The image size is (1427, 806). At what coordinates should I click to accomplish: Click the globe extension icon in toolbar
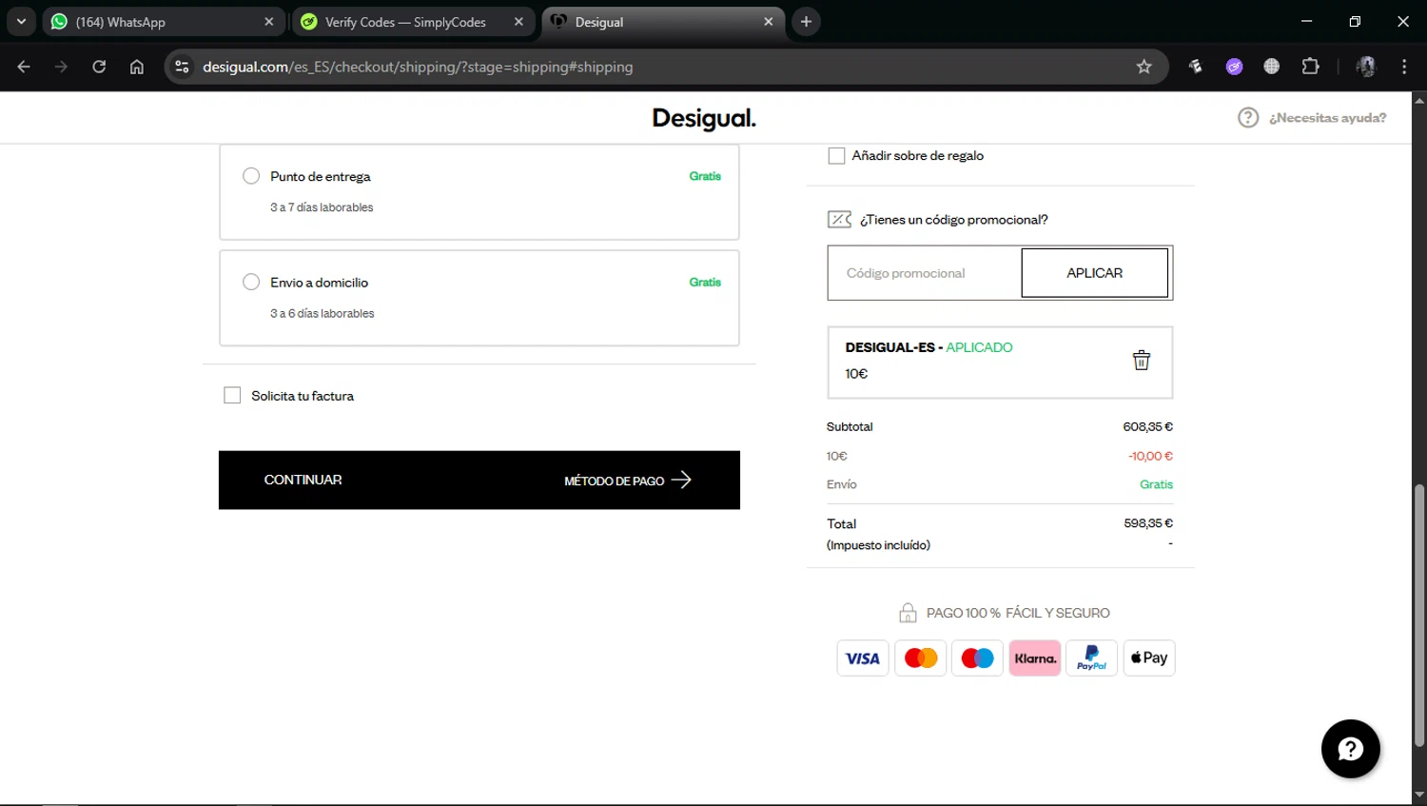pyautogui.click(x=1272, y=67)
